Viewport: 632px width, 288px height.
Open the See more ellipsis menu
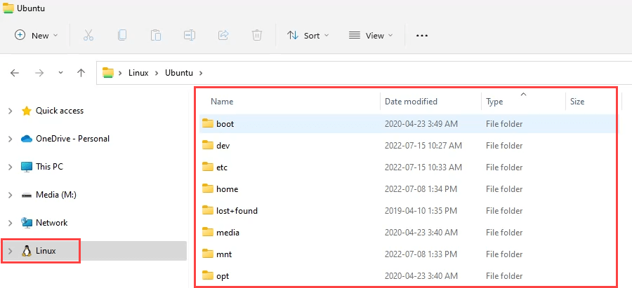pyautogui.click(x=422, y=35)
